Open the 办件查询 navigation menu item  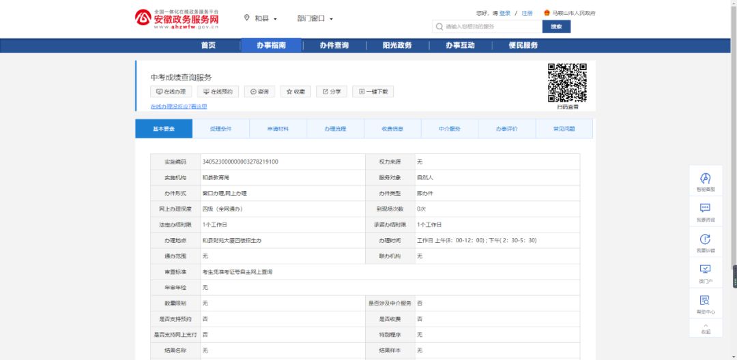click(x=334, y=46)
